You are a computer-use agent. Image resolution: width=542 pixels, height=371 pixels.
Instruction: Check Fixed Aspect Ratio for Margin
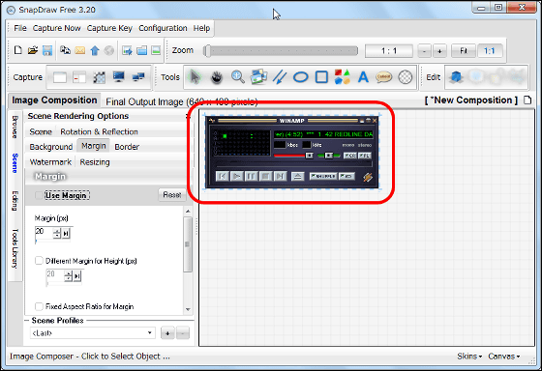point(39,306)
